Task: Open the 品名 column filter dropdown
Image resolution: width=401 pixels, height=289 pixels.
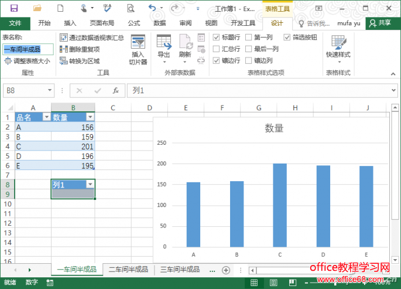Action: tap(46, 117)
